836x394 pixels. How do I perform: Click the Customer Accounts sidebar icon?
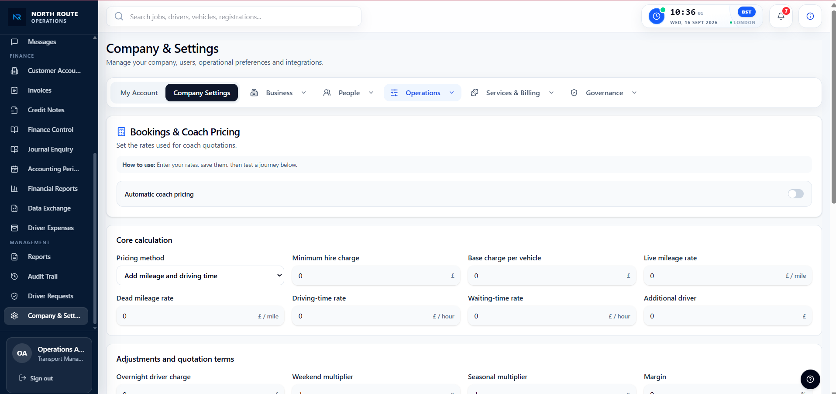14,71
